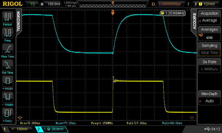Image resolution: width=222 pixels, height=133 pixels.
Task: Select channel 2 20.0mV label
Action: tap(52, 129)
